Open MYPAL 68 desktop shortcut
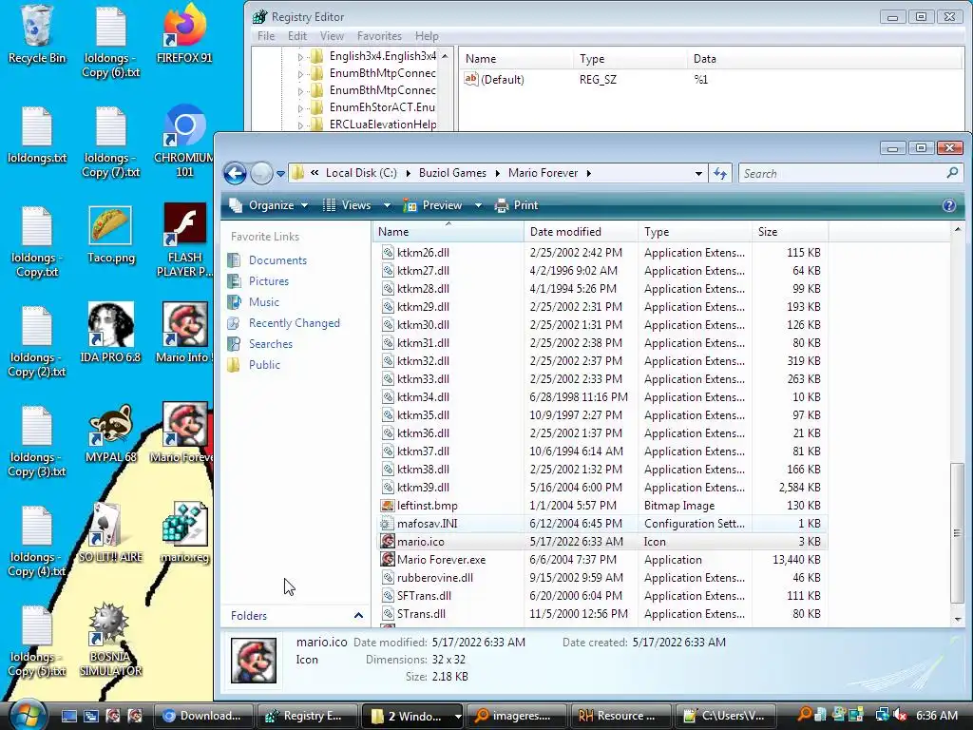This screenshot has width=973, height=730. [x=110, y=433]
